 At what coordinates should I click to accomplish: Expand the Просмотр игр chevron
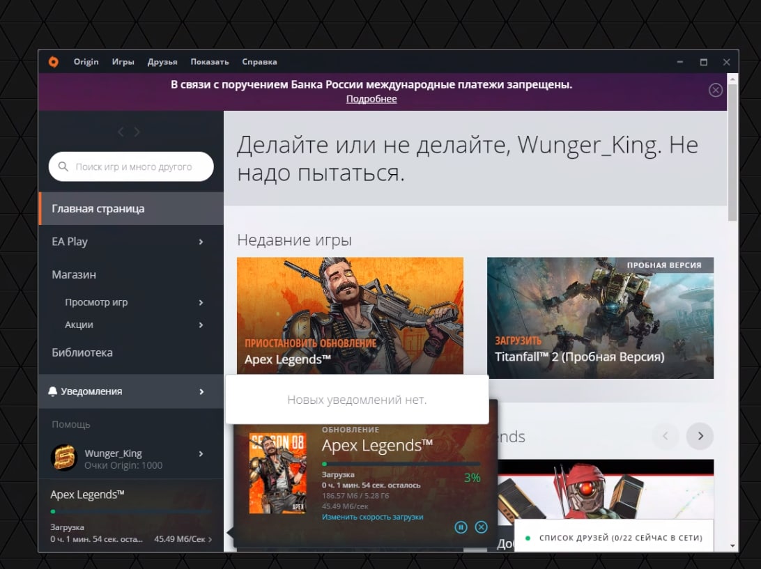[201, 302]
